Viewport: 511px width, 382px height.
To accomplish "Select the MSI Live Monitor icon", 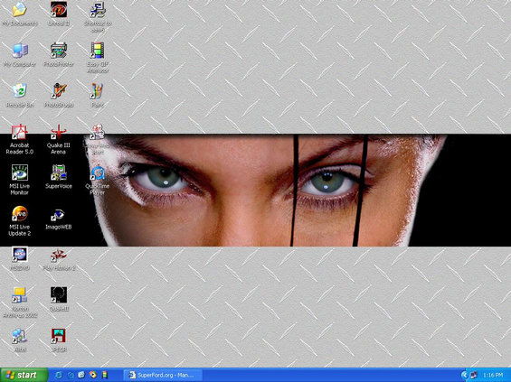I will coord(20,172).
